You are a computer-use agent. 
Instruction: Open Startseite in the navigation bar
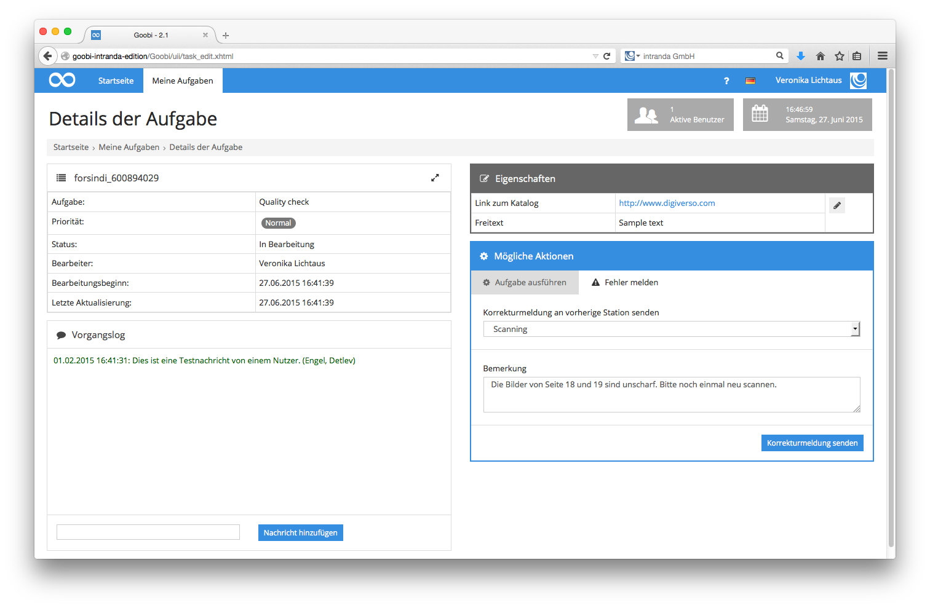click(x=116, y=81)
